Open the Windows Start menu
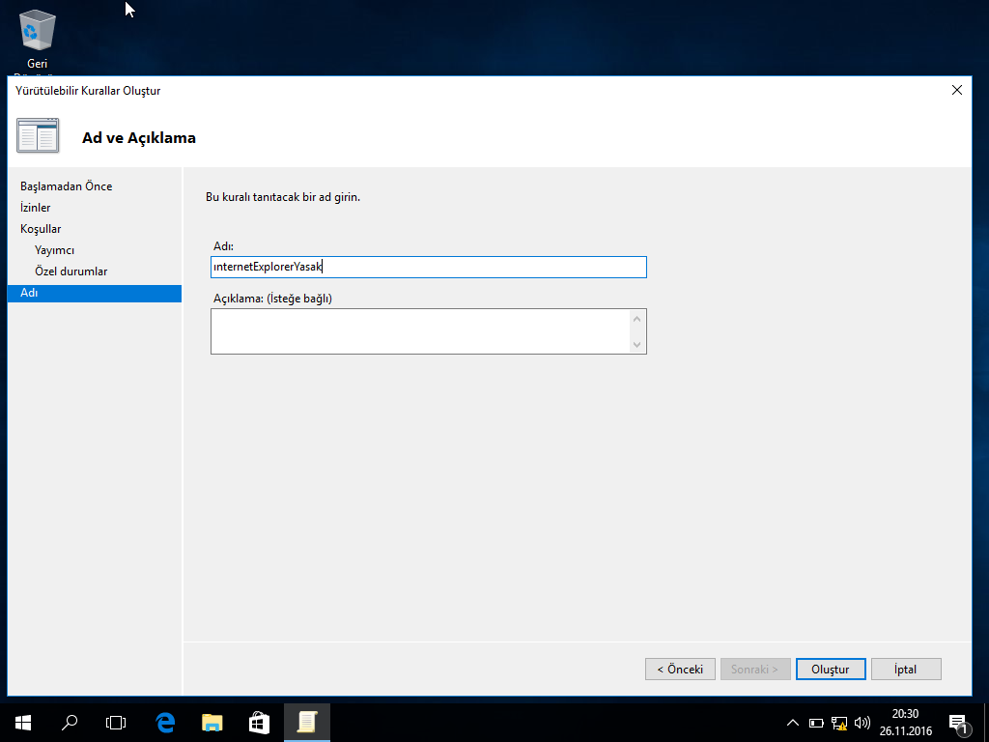 tap(22, 722)
